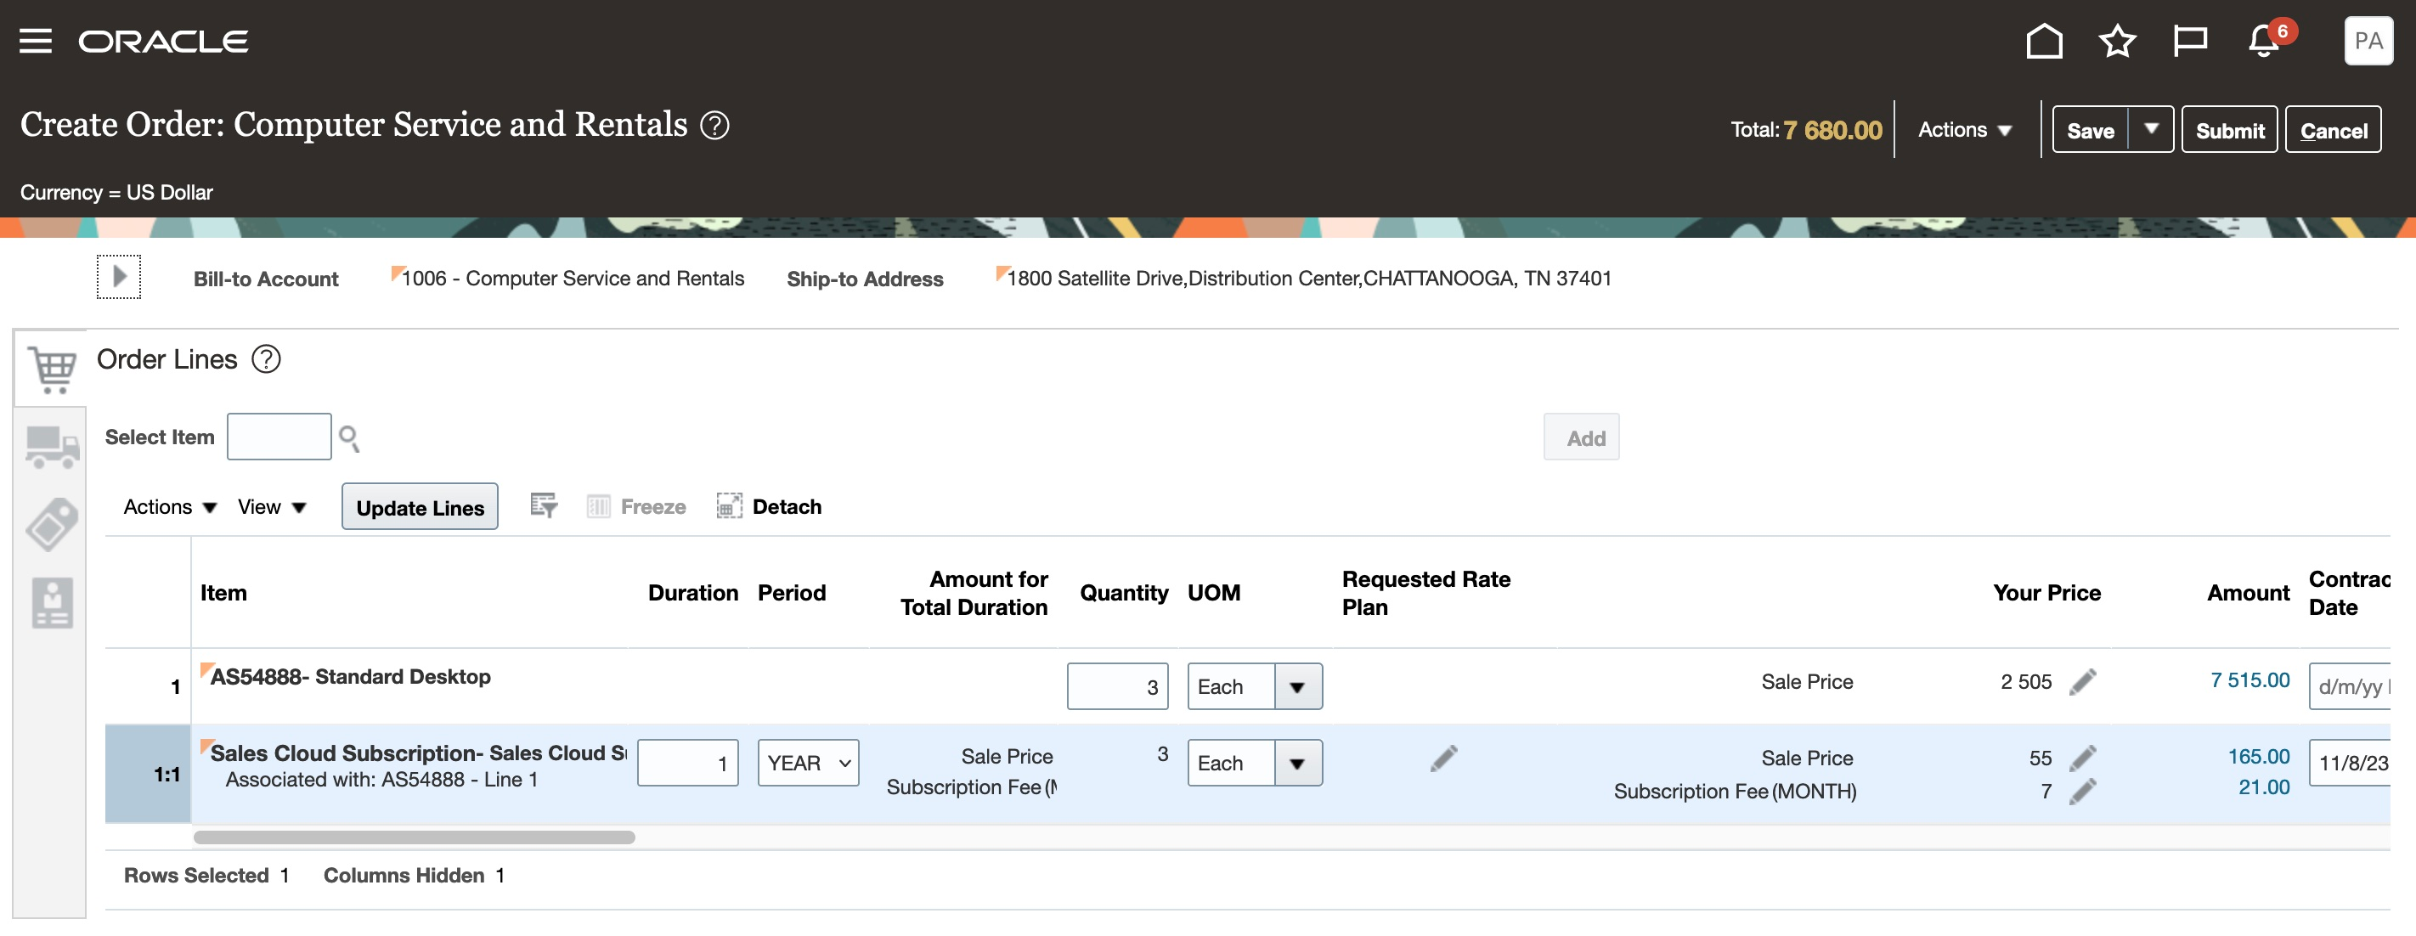Click the Quantity column header
This screenshot has height=936, width=2416.
pos(1124,593)
